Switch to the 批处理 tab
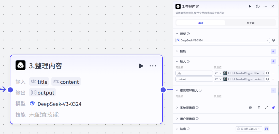Screen dimensions: 279x134 [x=251, y=23]
